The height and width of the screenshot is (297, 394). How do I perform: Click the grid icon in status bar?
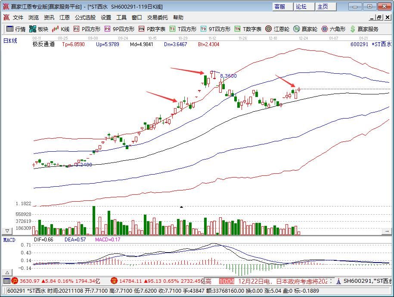point(7,281)
